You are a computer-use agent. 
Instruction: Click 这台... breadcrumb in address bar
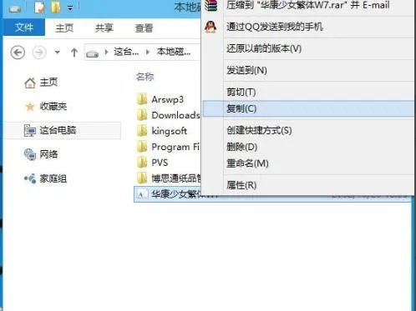click(x=126, y=52)
